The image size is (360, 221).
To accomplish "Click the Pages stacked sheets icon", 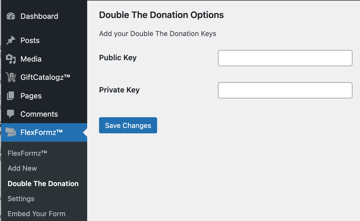I will point(11,96).
